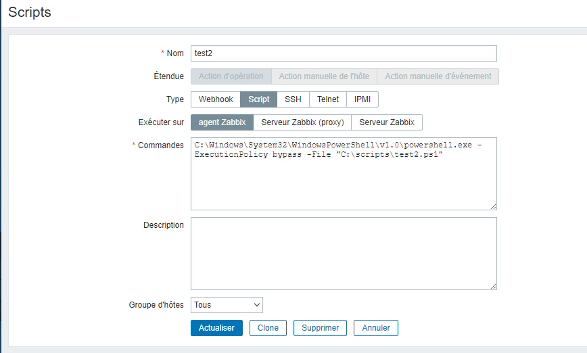Choose SSH as the script type

[x=293, y=99]
